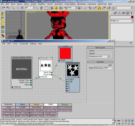This screenshot has height=126, width=135.
Task: Click the Color Blend node button
Action: (x=8, y=110)
